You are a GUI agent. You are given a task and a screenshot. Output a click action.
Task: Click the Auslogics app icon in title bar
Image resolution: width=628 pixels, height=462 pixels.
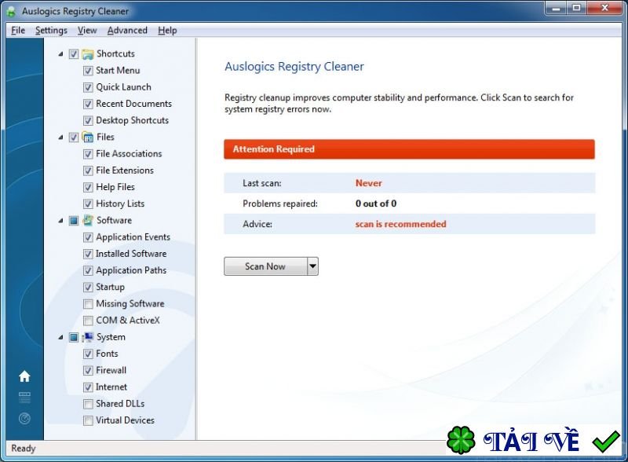pyautogui.click(x=12, y=11)
